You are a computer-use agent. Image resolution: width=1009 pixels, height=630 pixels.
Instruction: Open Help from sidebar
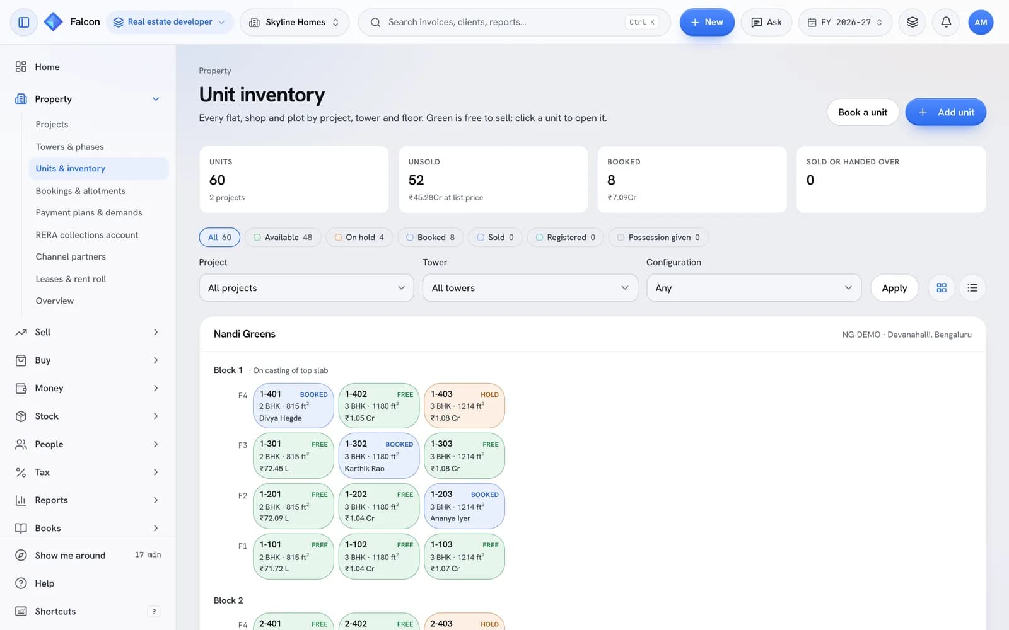coord(88,583)
